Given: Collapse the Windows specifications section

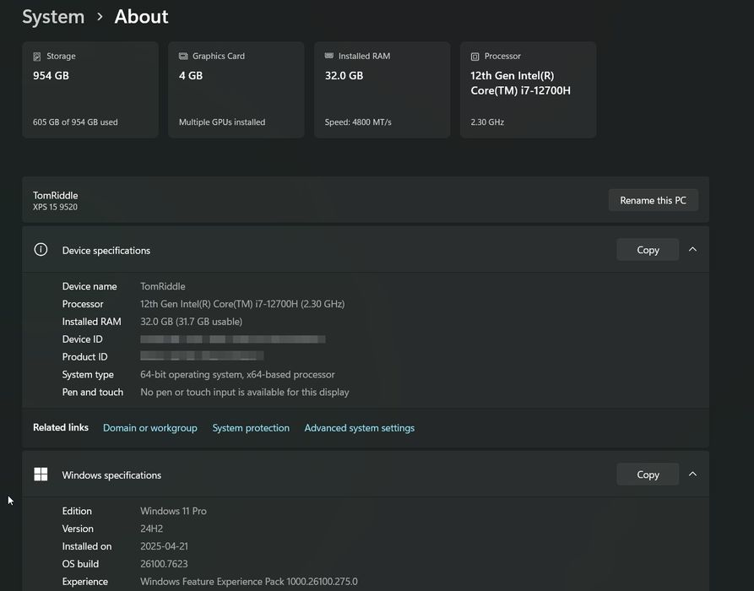Looking at the screenshot, I should click(x=692, y=474).
